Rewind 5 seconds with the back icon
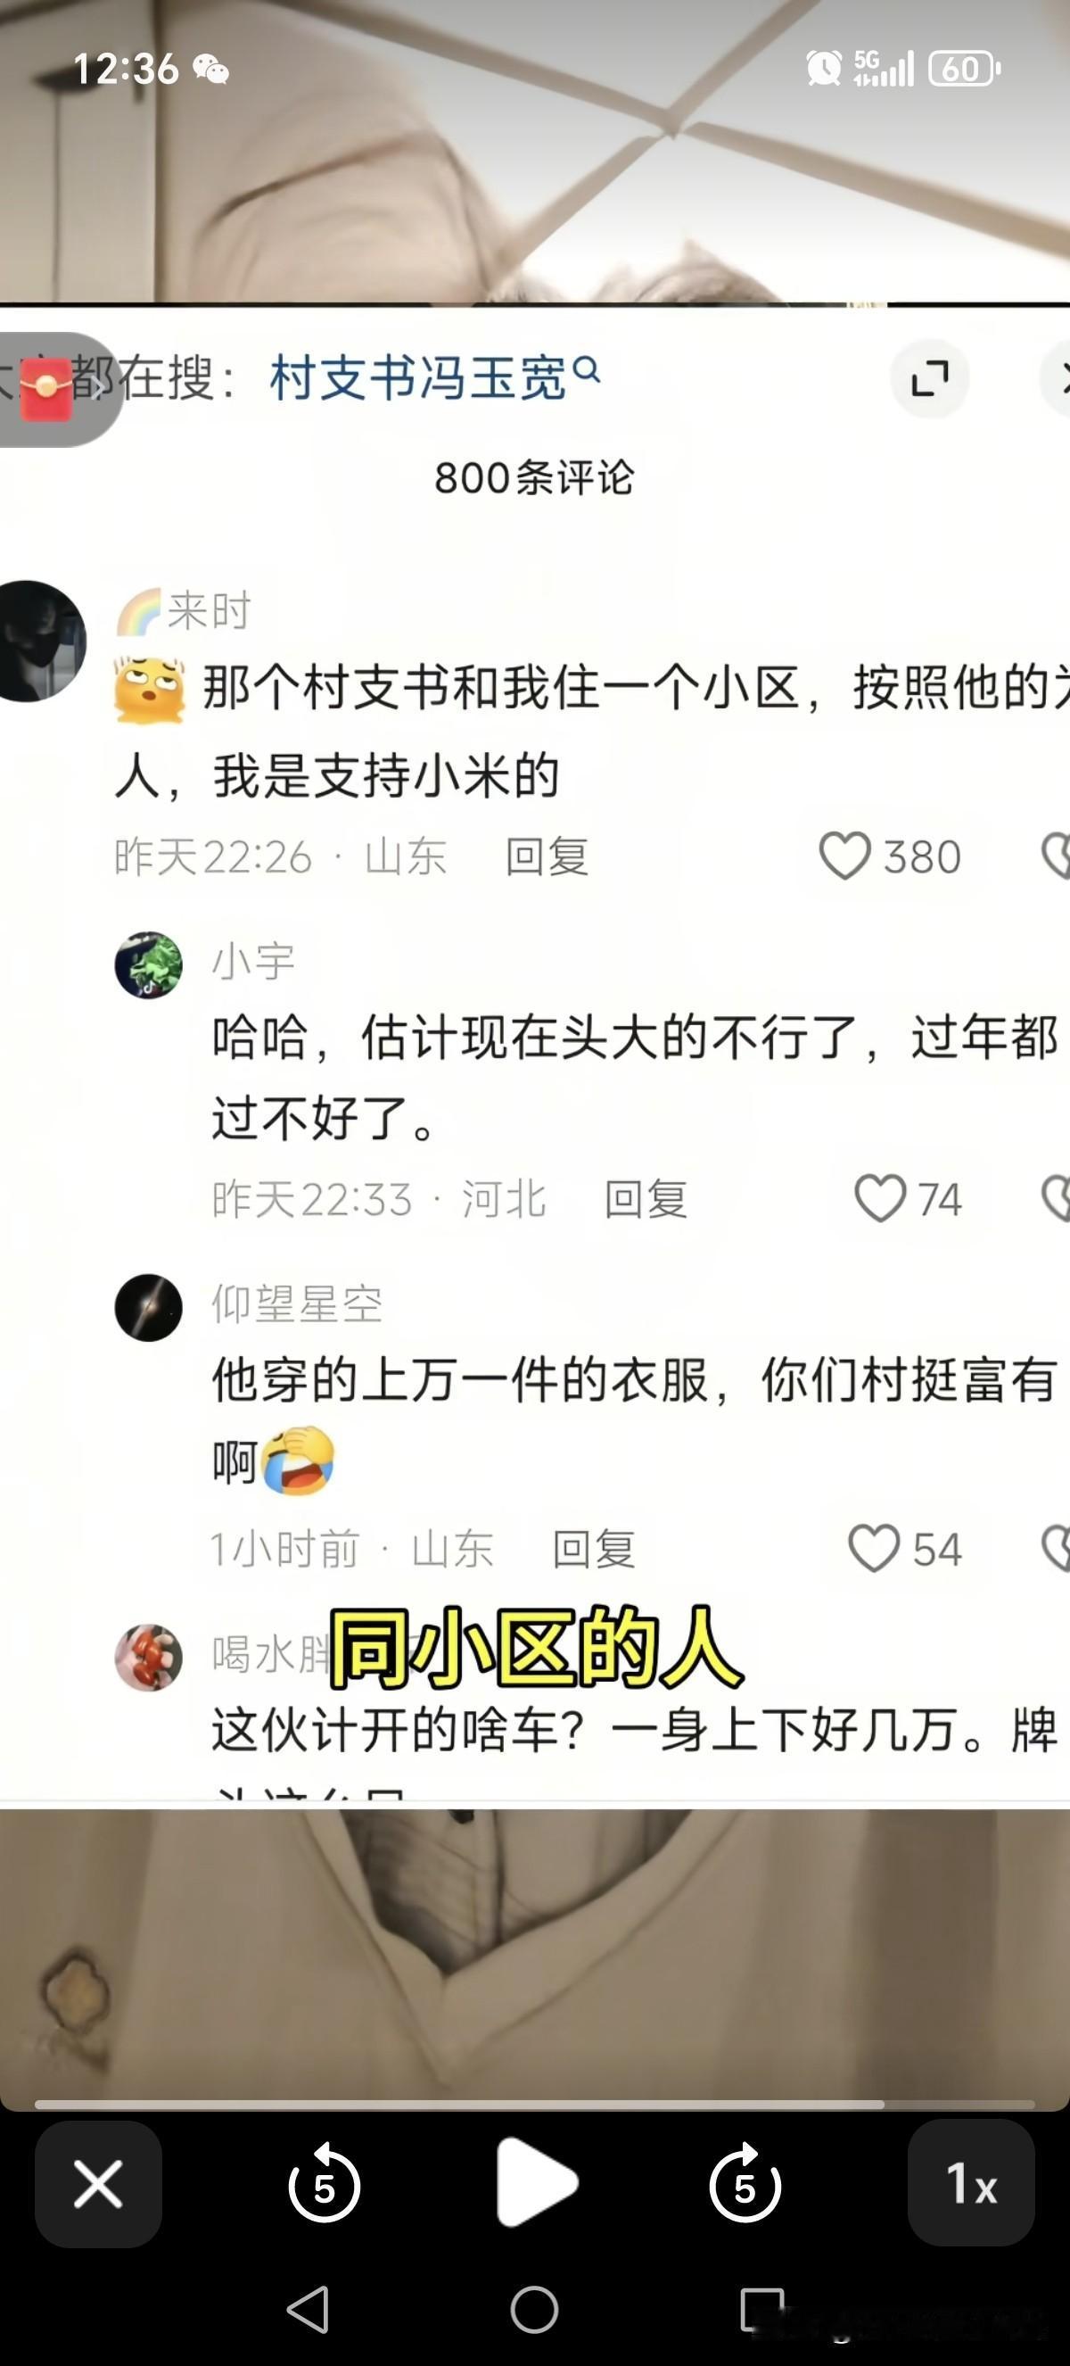This screenshot has height=2366, width=1070. pyautogui.click(x=324, y=2183)
